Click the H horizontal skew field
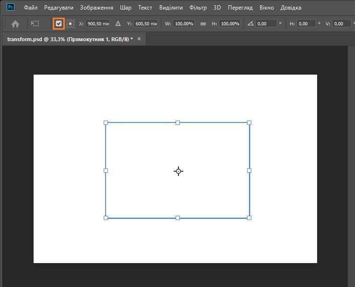Image resolution: width=355 pixels, height=287 pixels. [x=306, y=23]
